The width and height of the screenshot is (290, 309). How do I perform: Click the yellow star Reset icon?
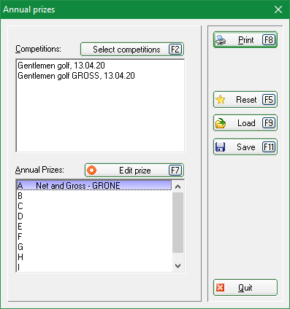pos(221,100)
